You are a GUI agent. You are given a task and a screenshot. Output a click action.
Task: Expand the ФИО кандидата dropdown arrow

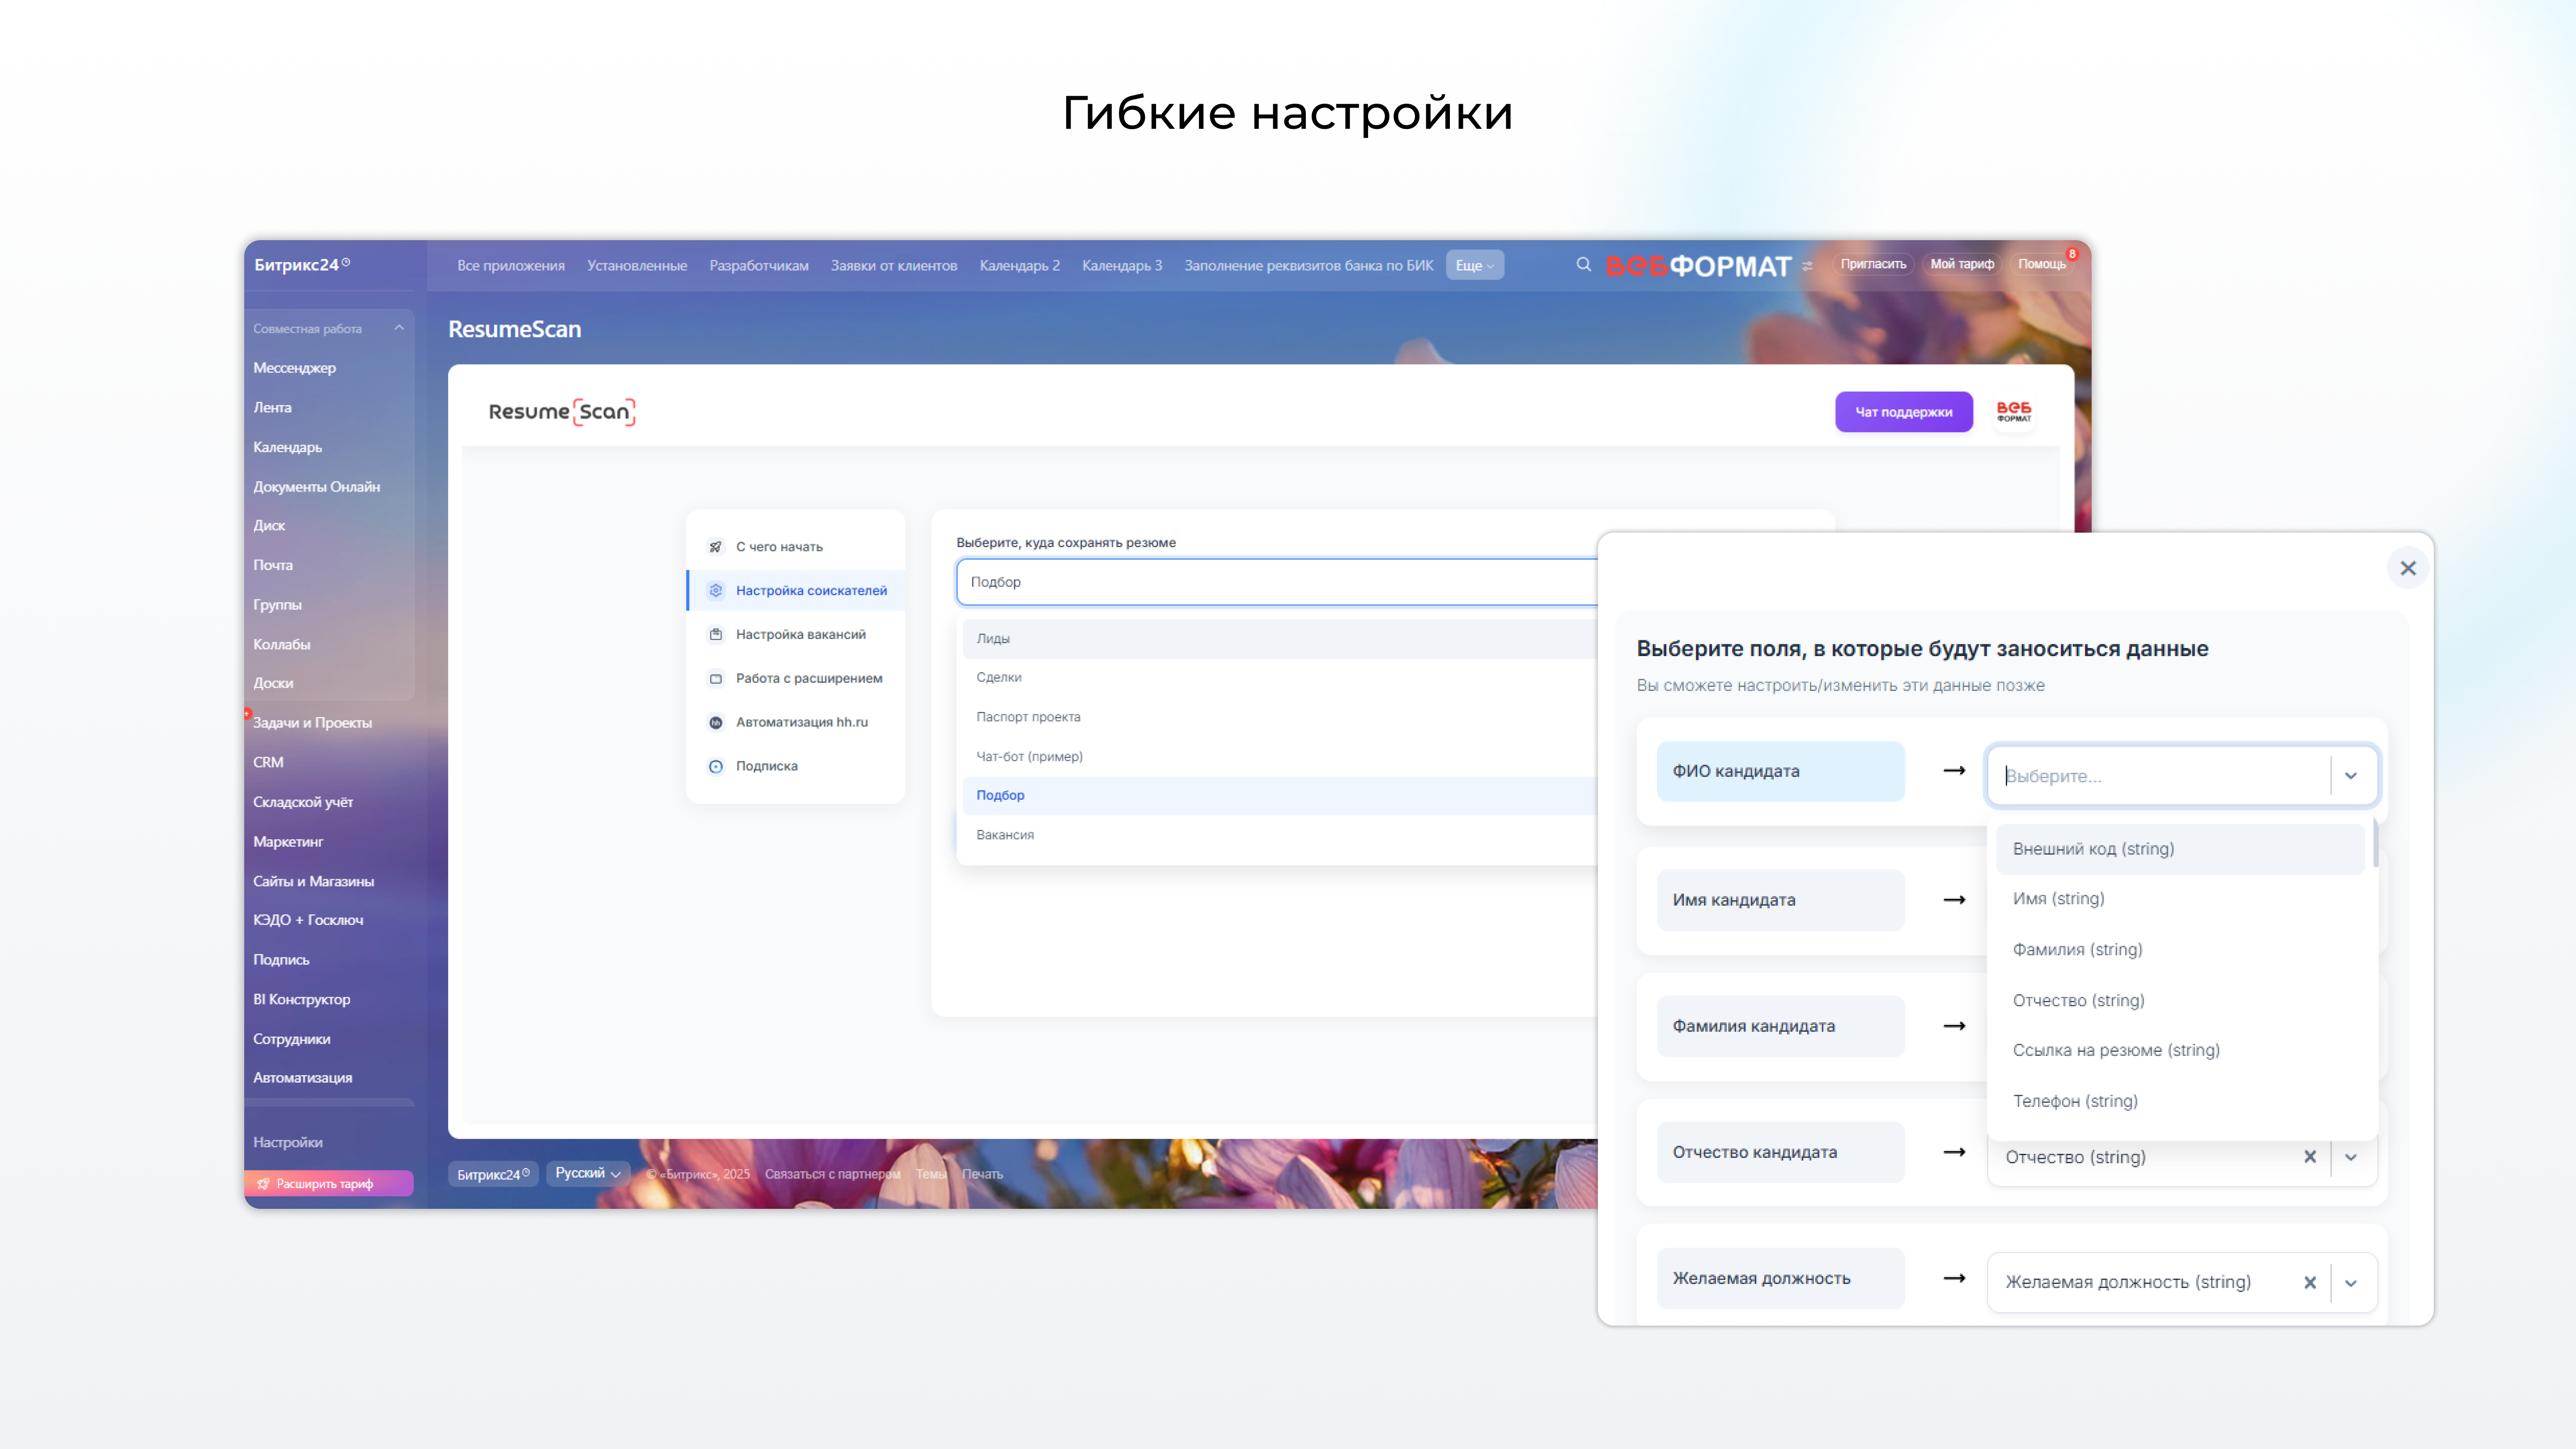point(2351,776)
